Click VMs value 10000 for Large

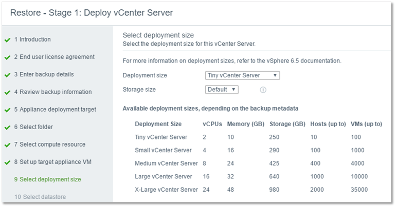click(359, 177)
